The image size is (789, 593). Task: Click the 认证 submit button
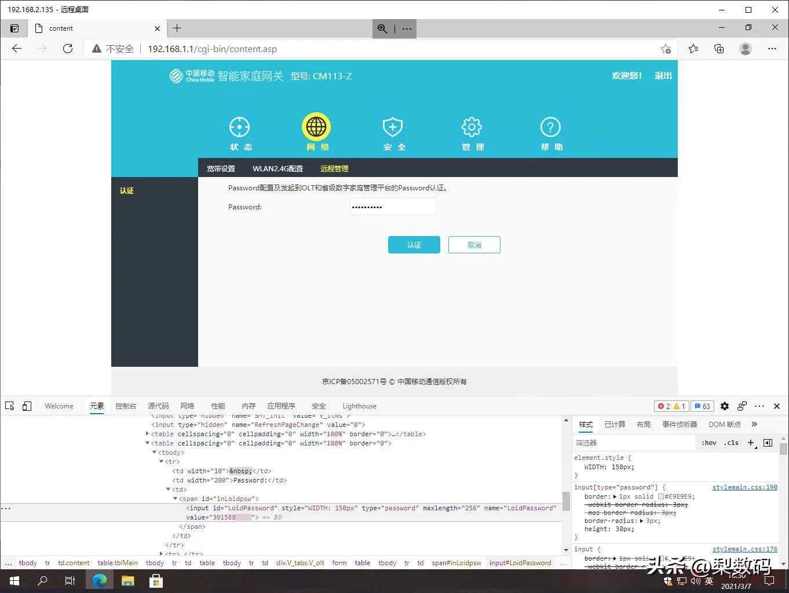point(414,245)
